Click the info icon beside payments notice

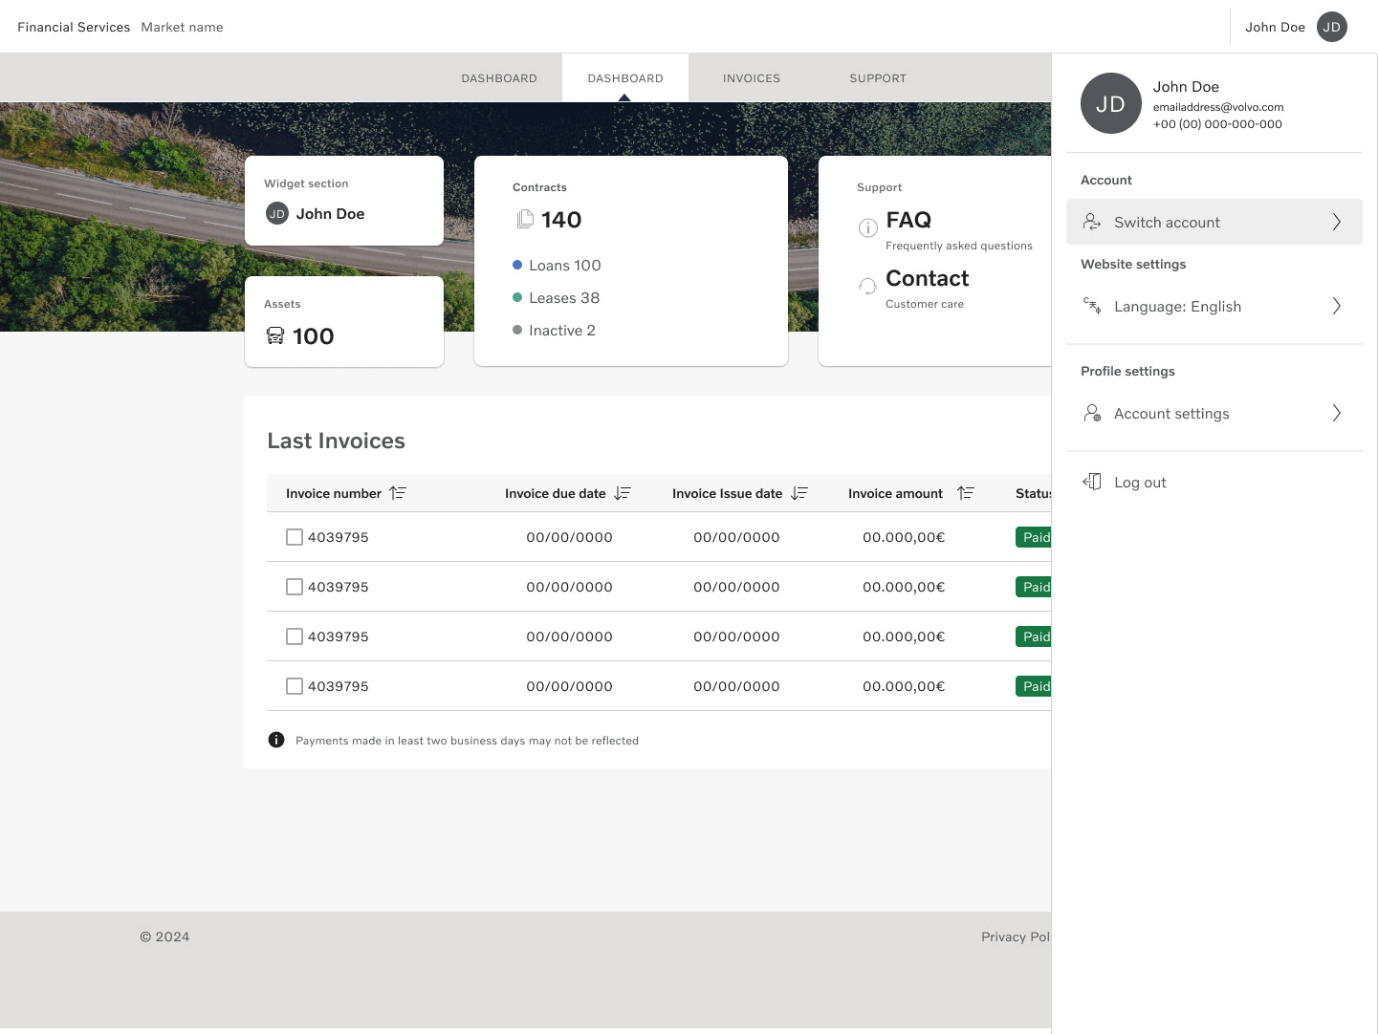tap(276, 740)
